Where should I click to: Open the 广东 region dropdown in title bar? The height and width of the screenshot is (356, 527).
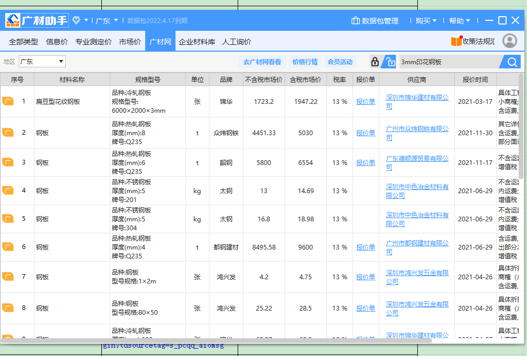[107, 20]
